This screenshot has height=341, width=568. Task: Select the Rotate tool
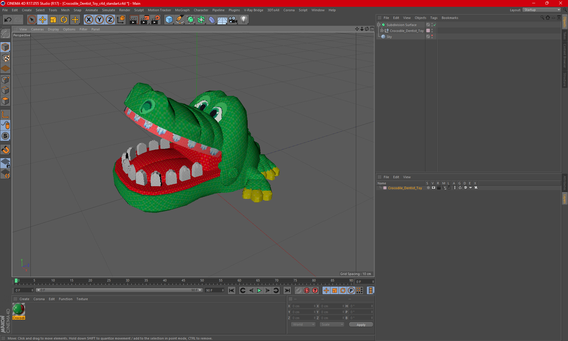[x=64, y=20]
